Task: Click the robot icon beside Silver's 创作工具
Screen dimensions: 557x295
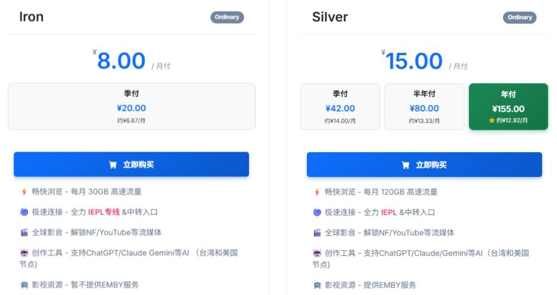Action: click(x=317, y=253)
